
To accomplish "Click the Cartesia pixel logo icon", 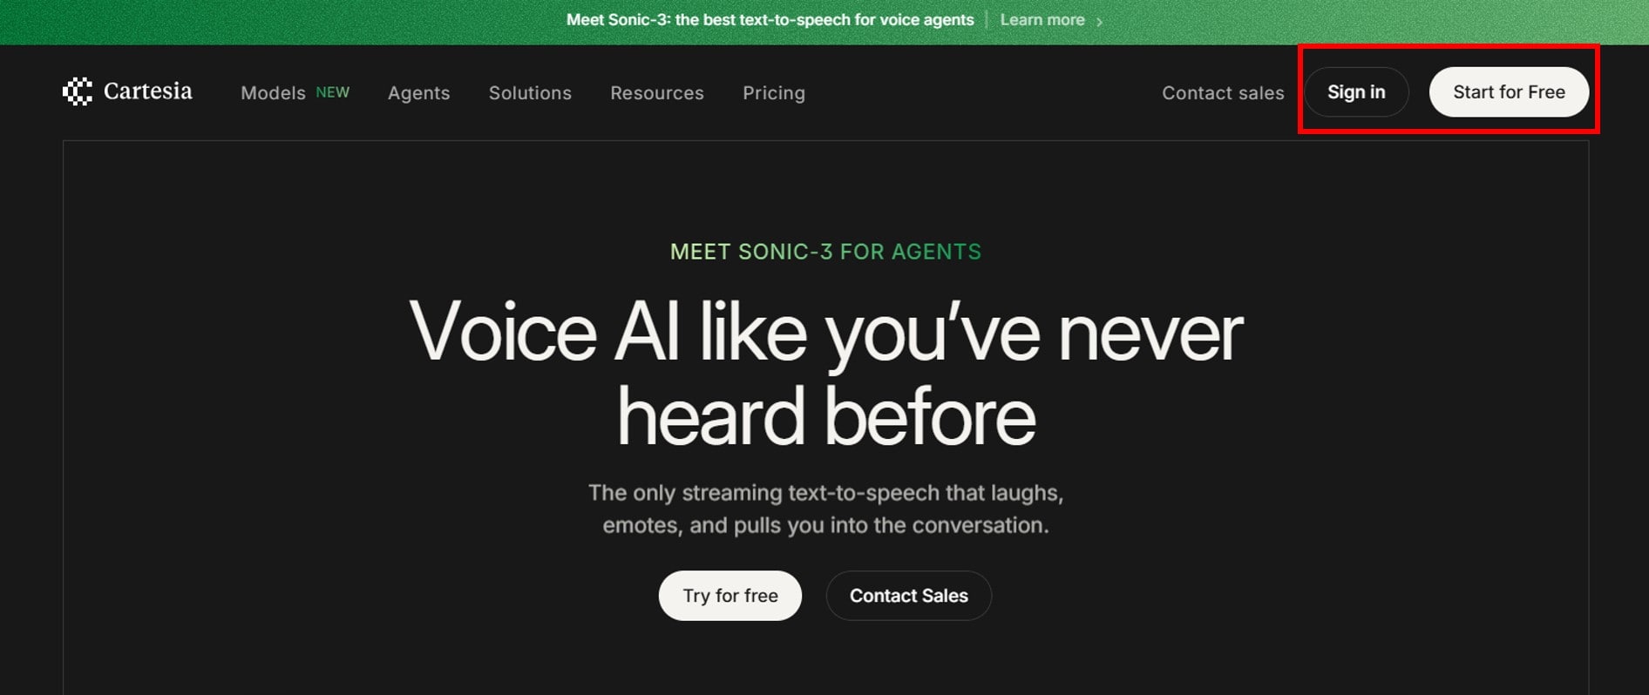I will [78, 91].
